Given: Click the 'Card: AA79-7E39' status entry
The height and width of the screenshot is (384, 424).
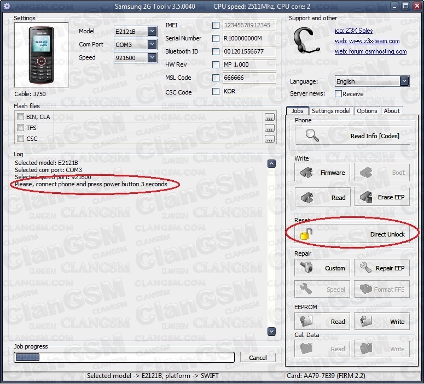Looking at the screenshot, I should click(326, 376).
